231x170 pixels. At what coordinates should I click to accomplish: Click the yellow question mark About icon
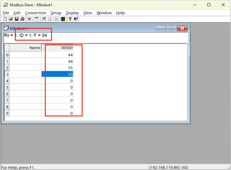[70, 19]
